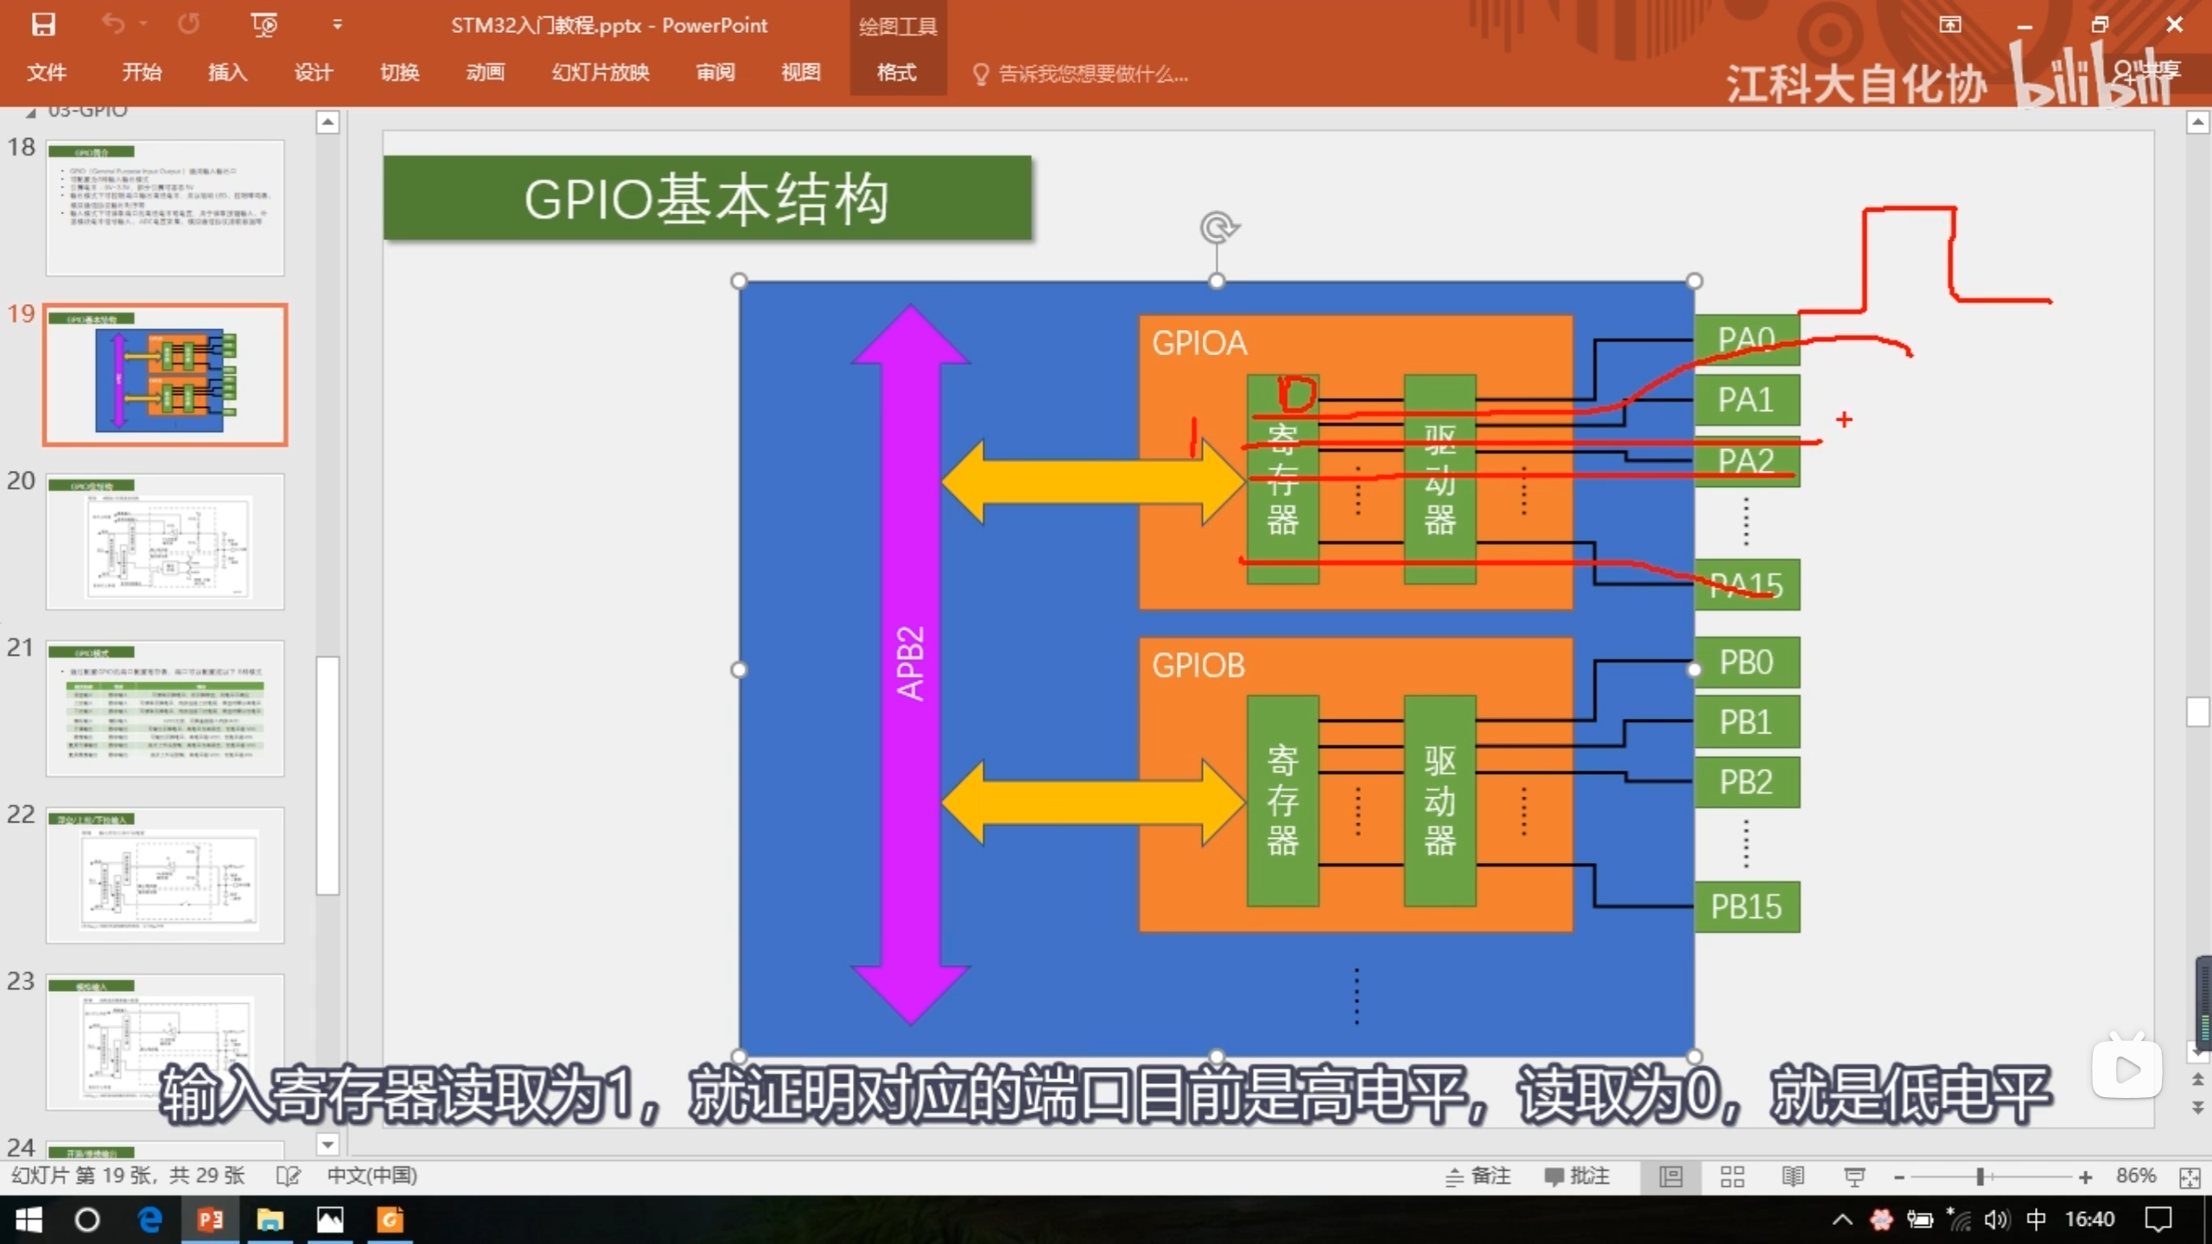Image resolution: width=2212 pixels, height=1244 pixels.
Task: Collapse the 03-GPIO section in thumbnails
Action: click(x=31, y=112)
